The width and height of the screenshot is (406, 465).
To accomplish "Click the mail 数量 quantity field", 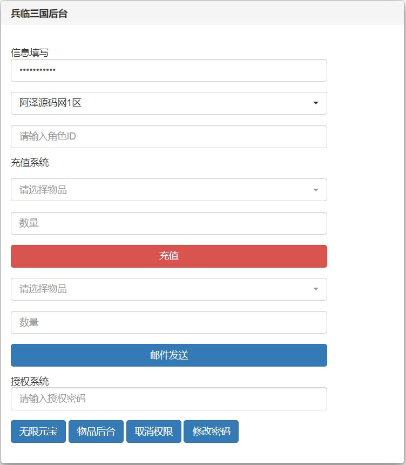I will coord(168,322).
